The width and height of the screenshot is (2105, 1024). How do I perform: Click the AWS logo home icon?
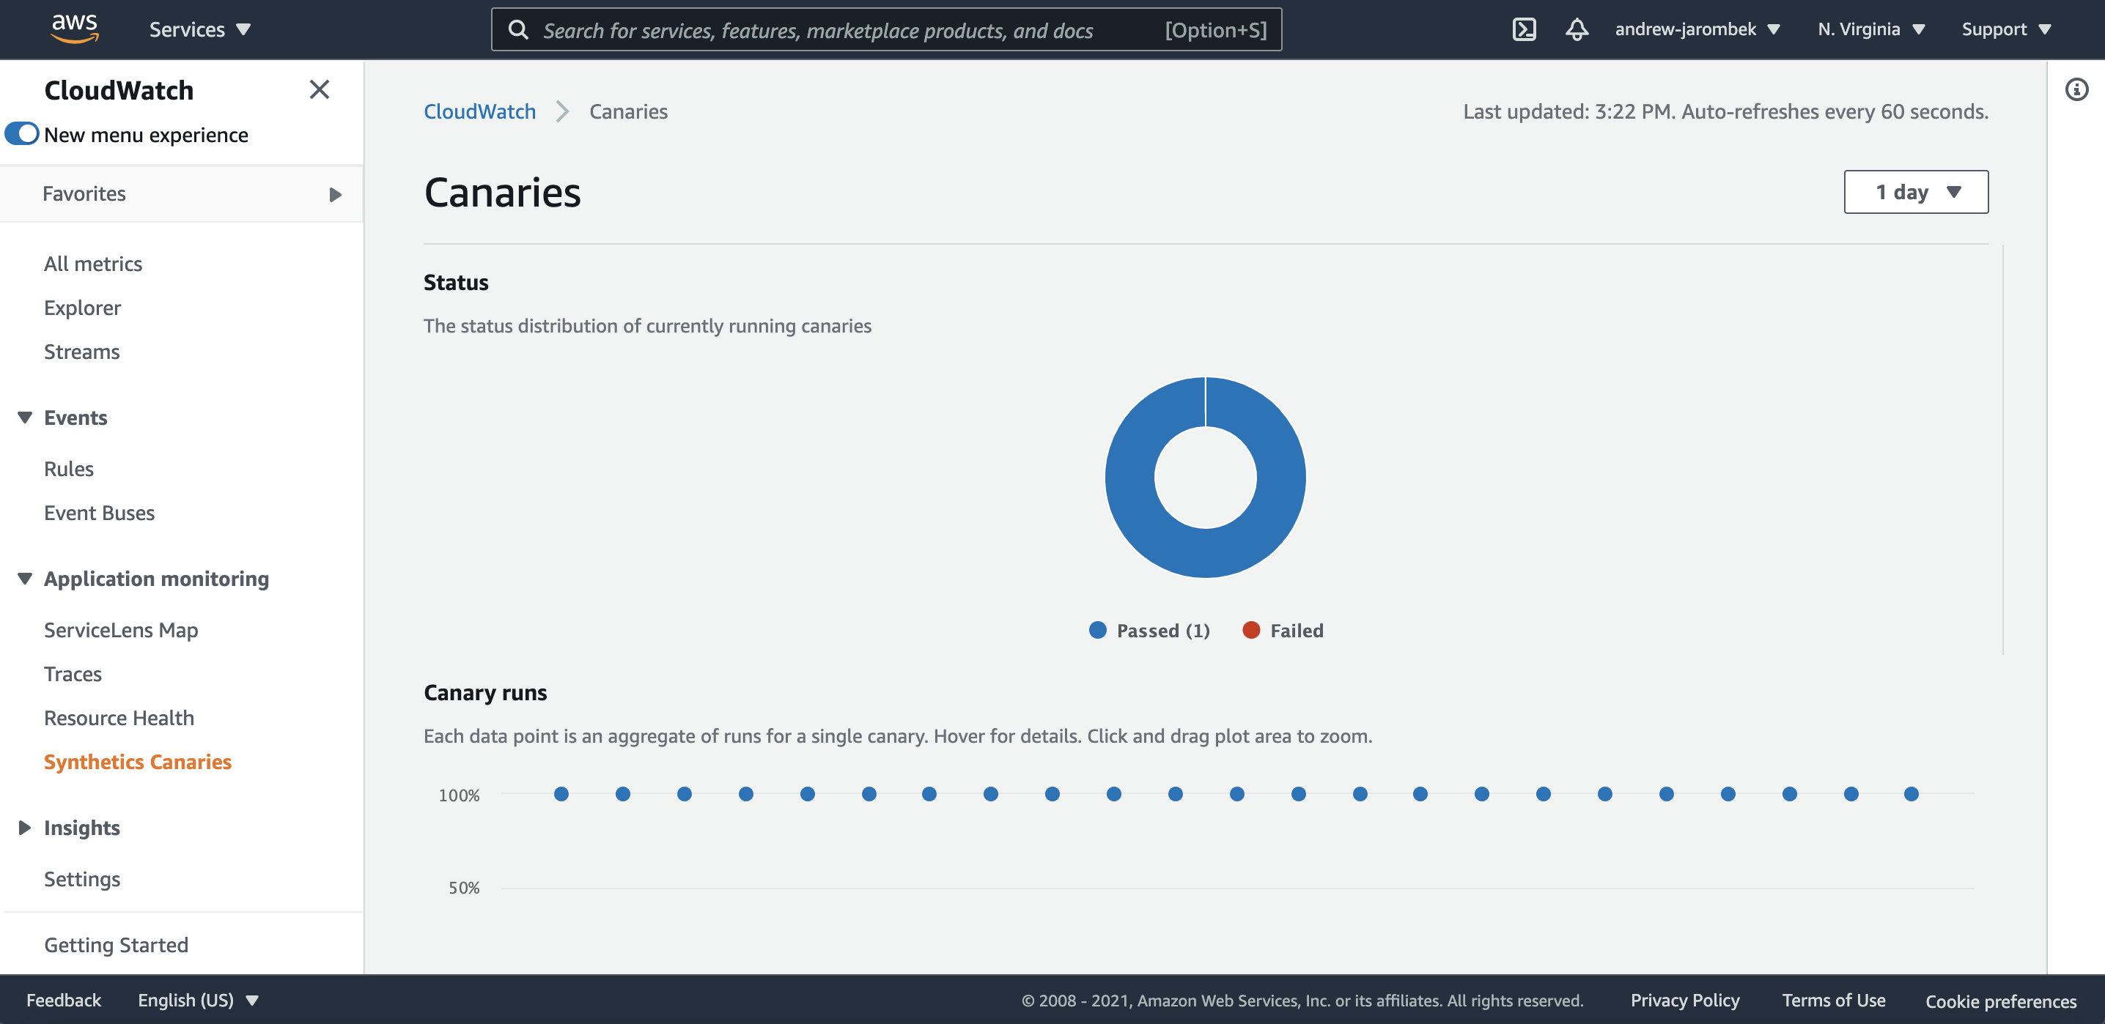click(74, 28)
